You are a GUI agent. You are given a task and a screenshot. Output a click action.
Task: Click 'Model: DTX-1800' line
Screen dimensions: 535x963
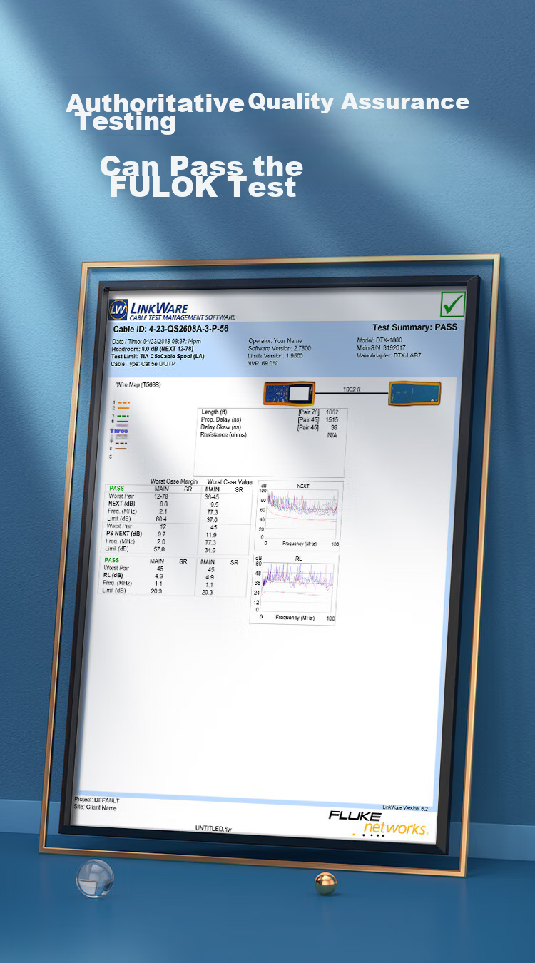[380, 340]
